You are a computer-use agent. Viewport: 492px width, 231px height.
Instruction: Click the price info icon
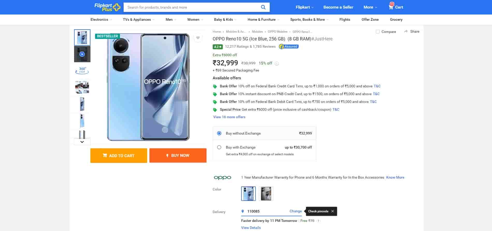pyautogui.click(x=277, y=64)
